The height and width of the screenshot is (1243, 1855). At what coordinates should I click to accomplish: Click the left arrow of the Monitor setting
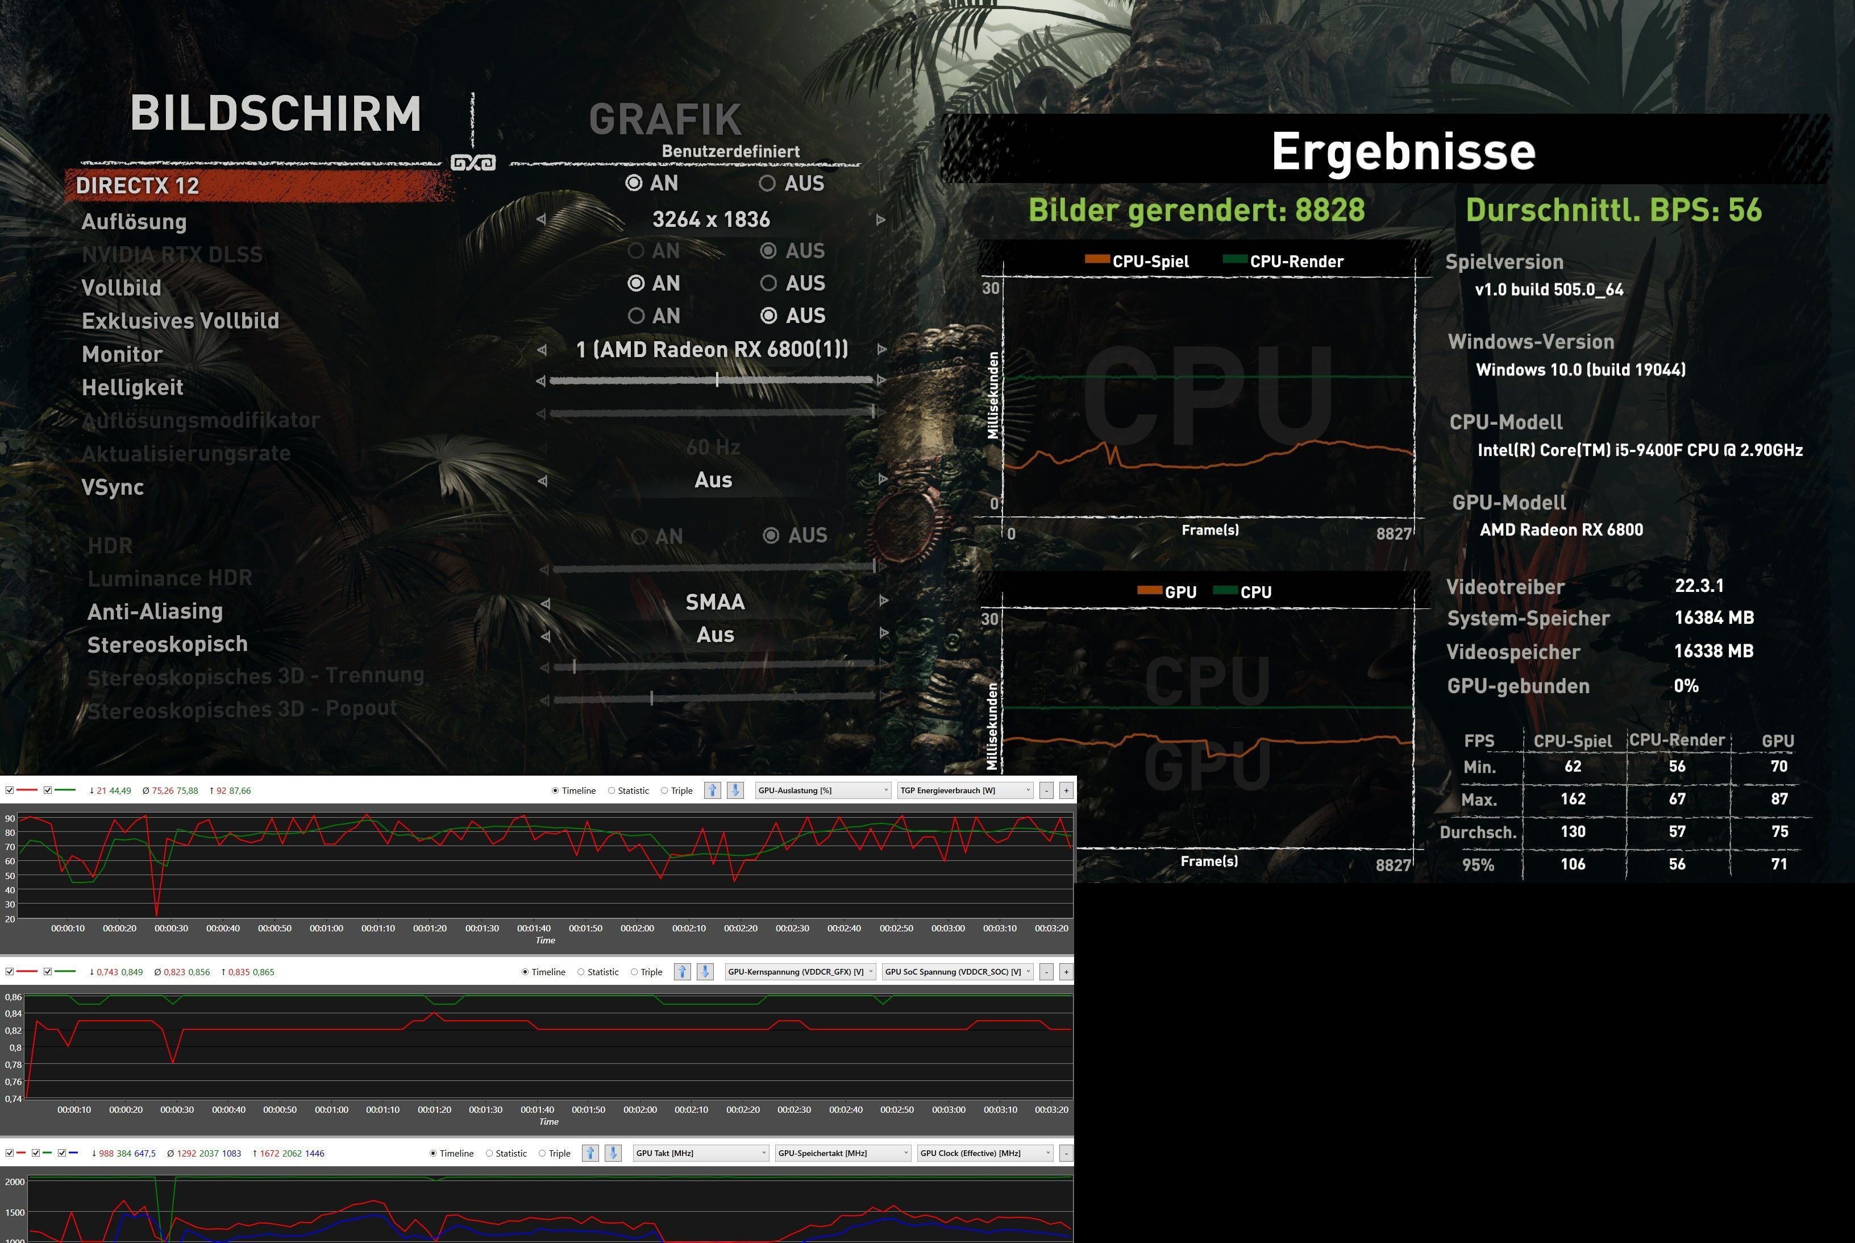(541, 350)
